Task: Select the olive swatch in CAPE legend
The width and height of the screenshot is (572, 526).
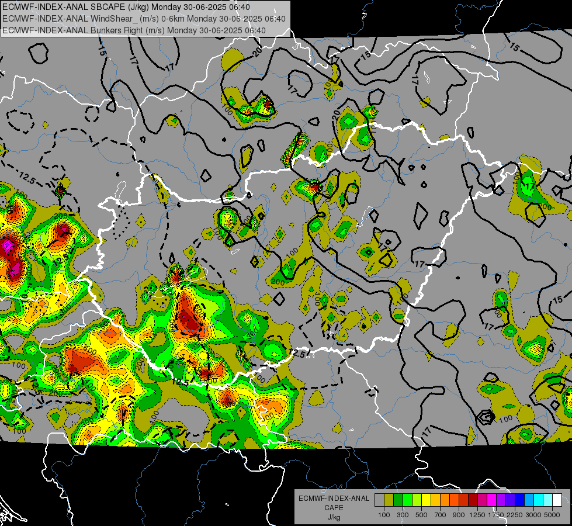Action: 389,500
